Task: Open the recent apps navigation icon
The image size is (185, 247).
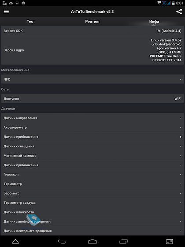Action: [123, 241]
